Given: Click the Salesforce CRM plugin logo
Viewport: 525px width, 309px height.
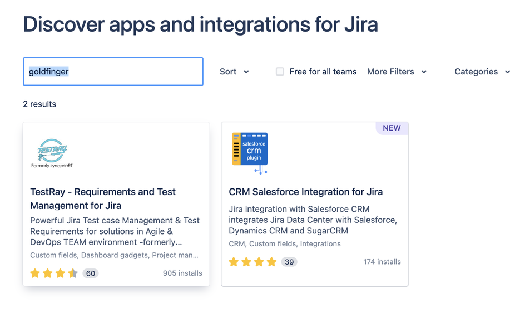Looking at the screenshot, I should point(250,152).
